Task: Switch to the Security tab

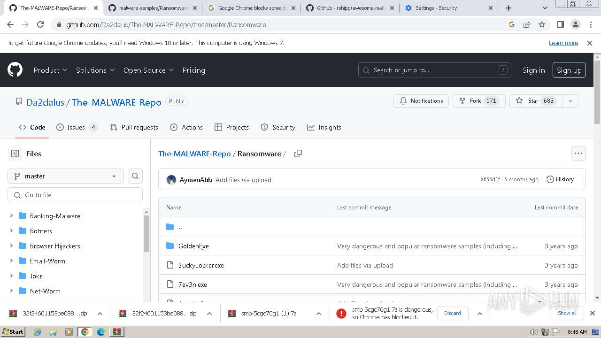Action: [x=278, y=127]
